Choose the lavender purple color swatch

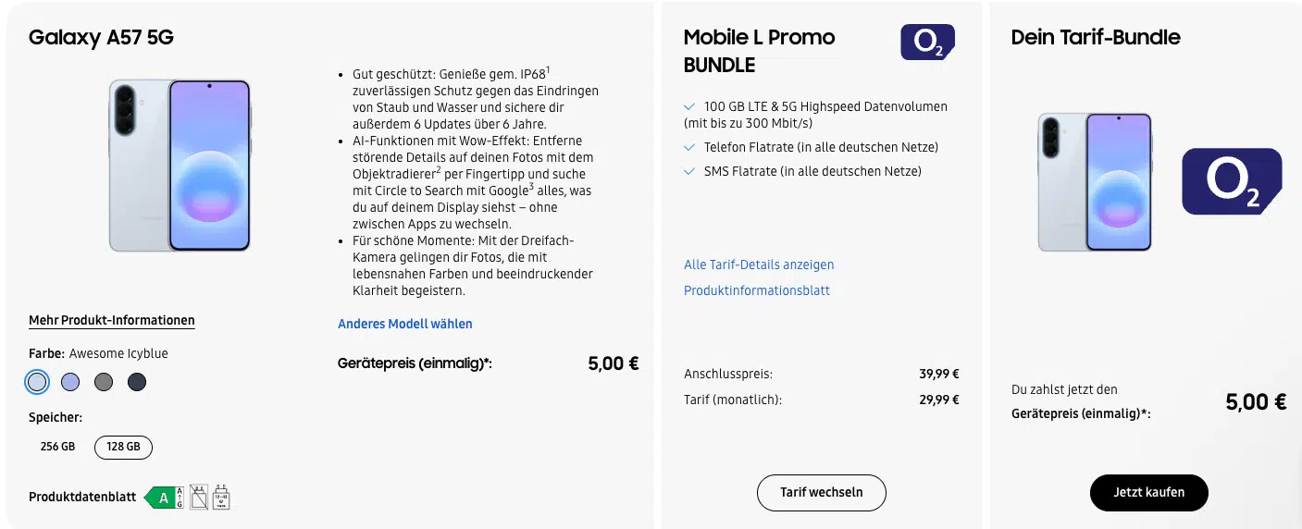[x=70, y=382]
